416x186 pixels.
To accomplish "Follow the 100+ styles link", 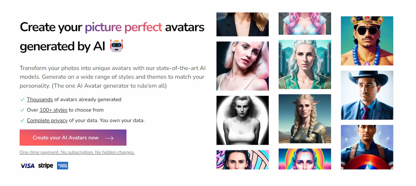I will click(53, 110).
